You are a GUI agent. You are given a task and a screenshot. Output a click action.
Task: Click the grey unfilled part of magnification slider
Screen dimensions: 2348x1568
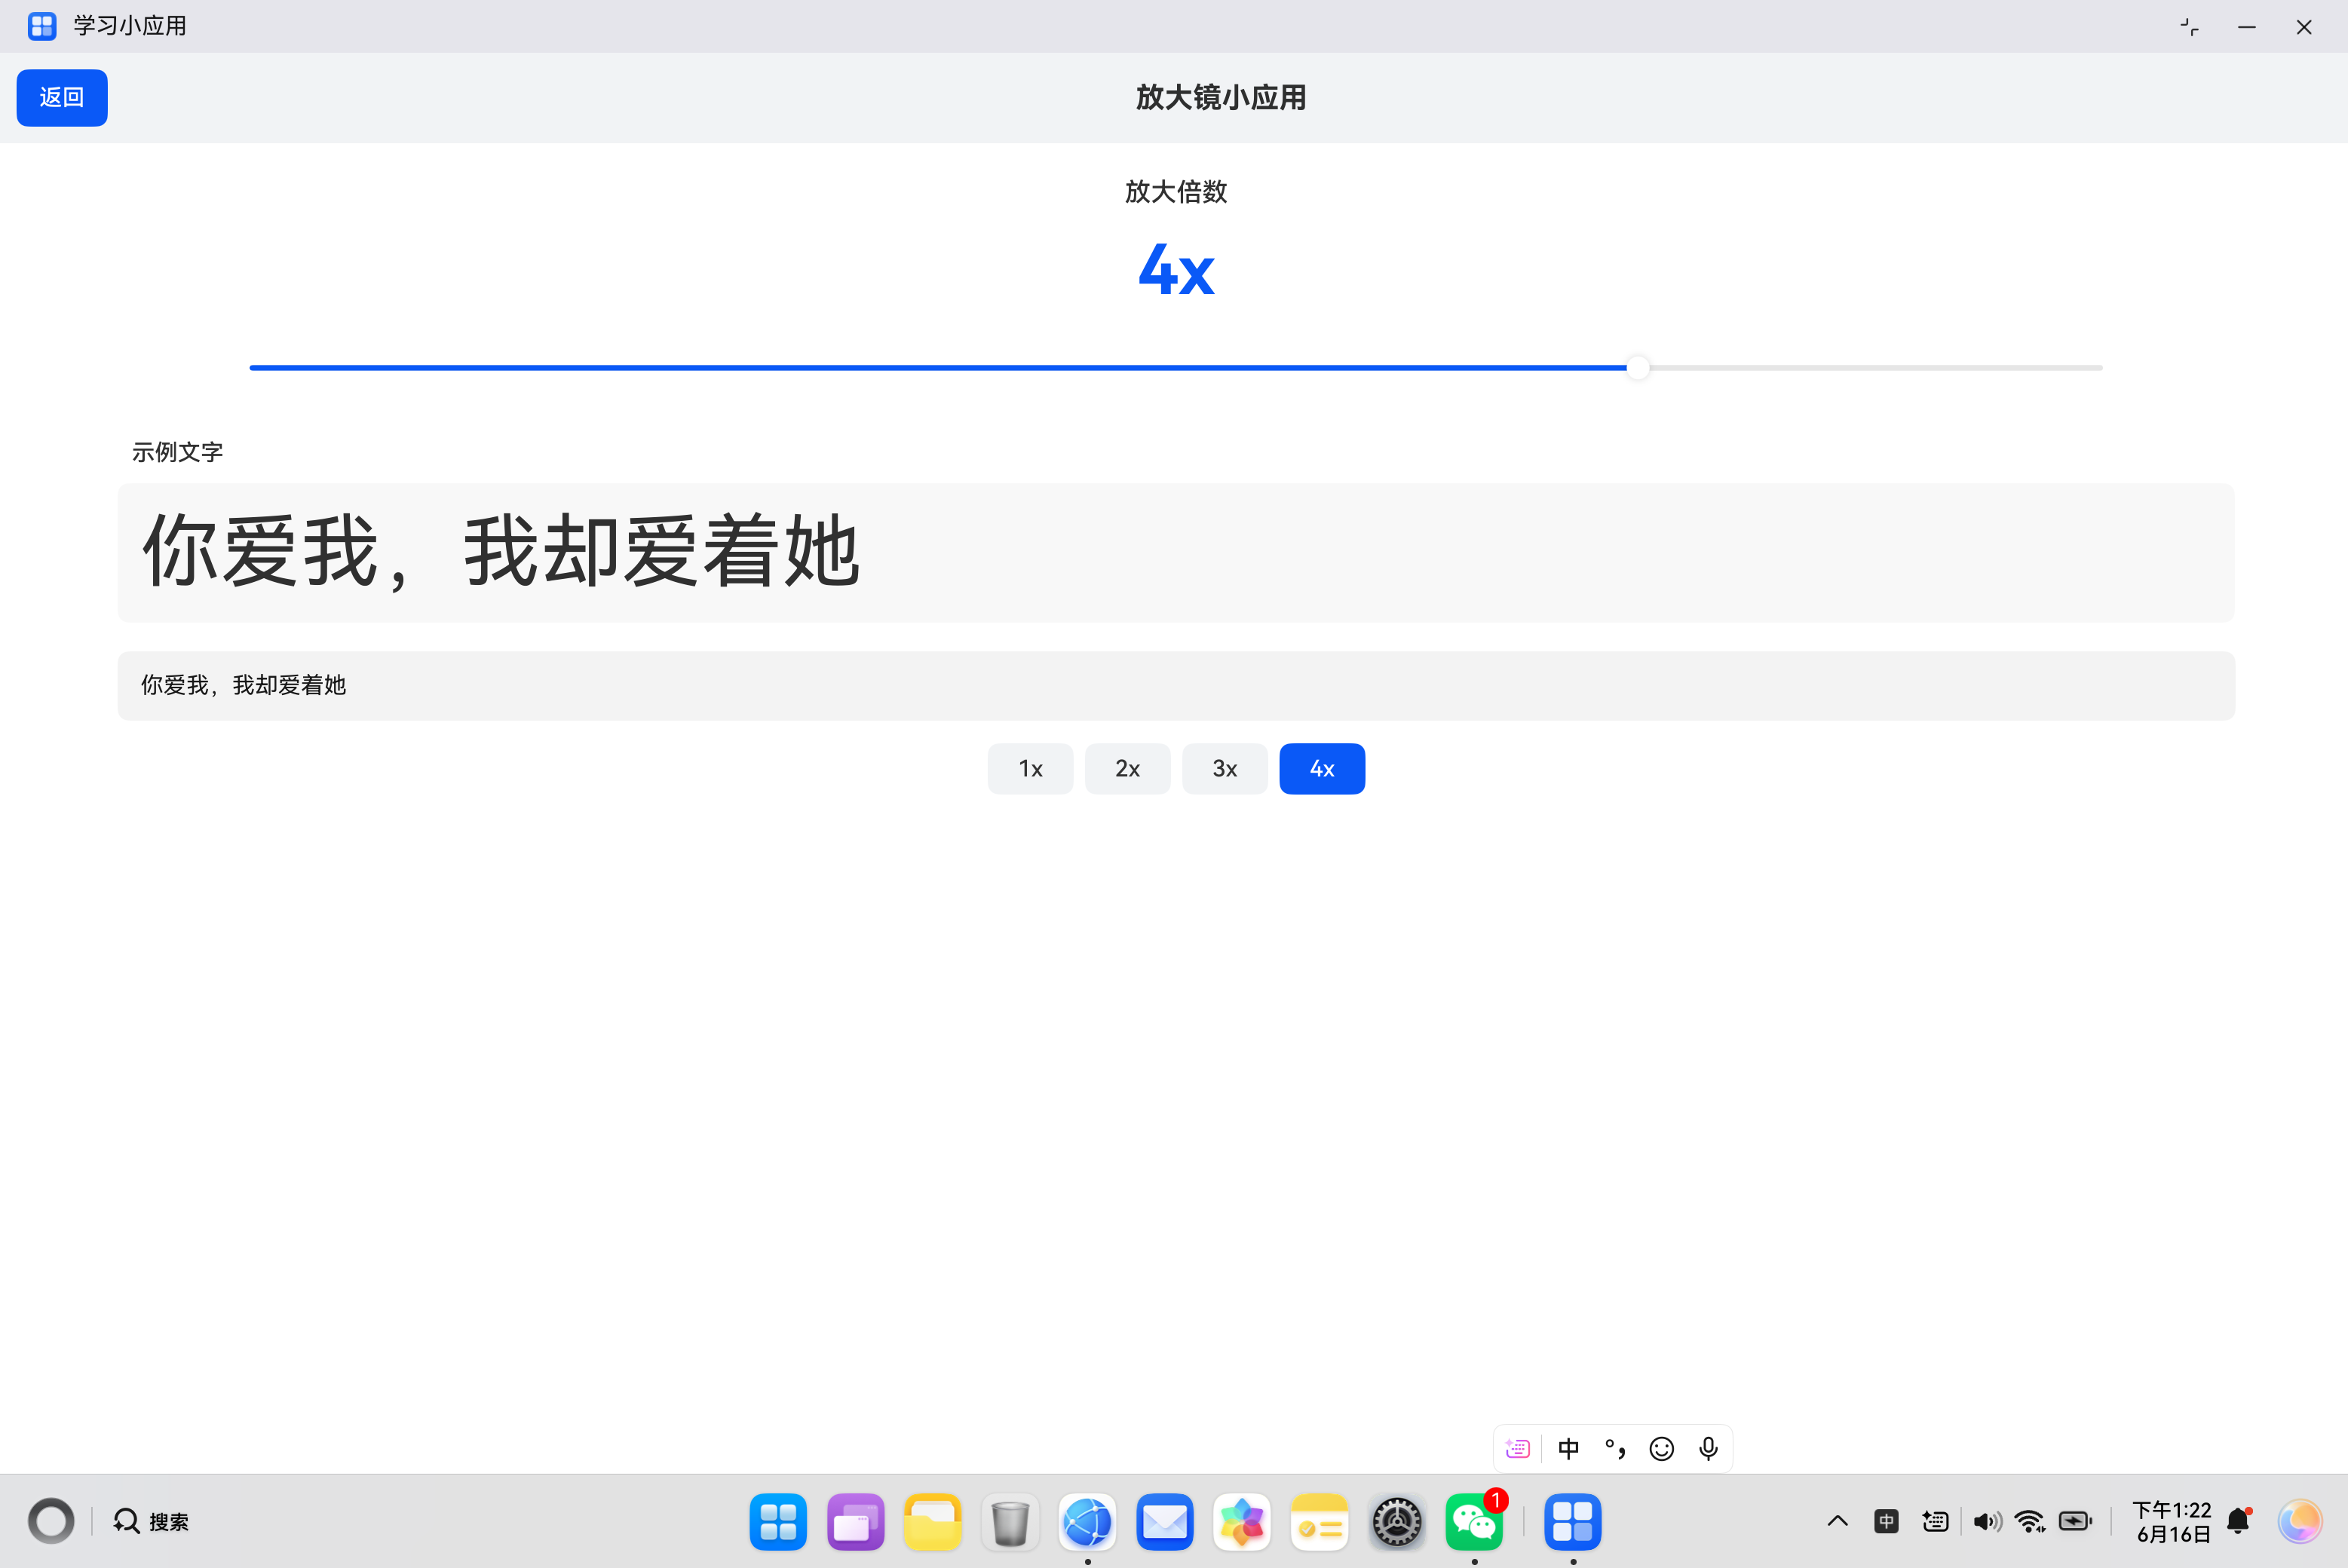(1875, 368)
